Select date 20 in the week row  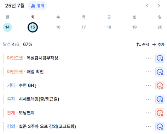(160, 27)
